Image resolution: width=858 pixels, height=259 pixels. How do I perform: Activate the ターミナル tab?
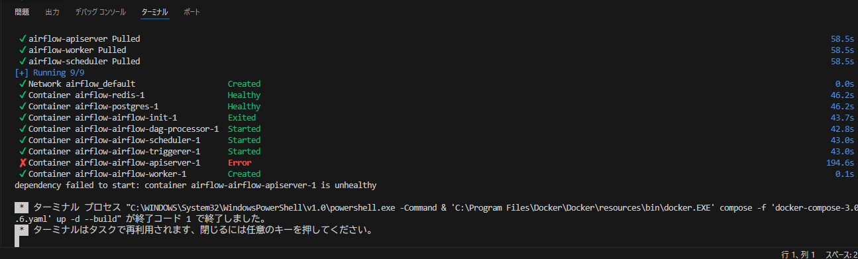[155, 12]
